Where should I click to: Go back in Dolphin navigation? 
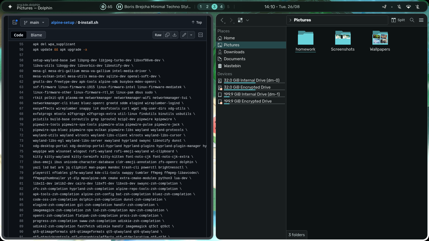(x=222, y=20)
